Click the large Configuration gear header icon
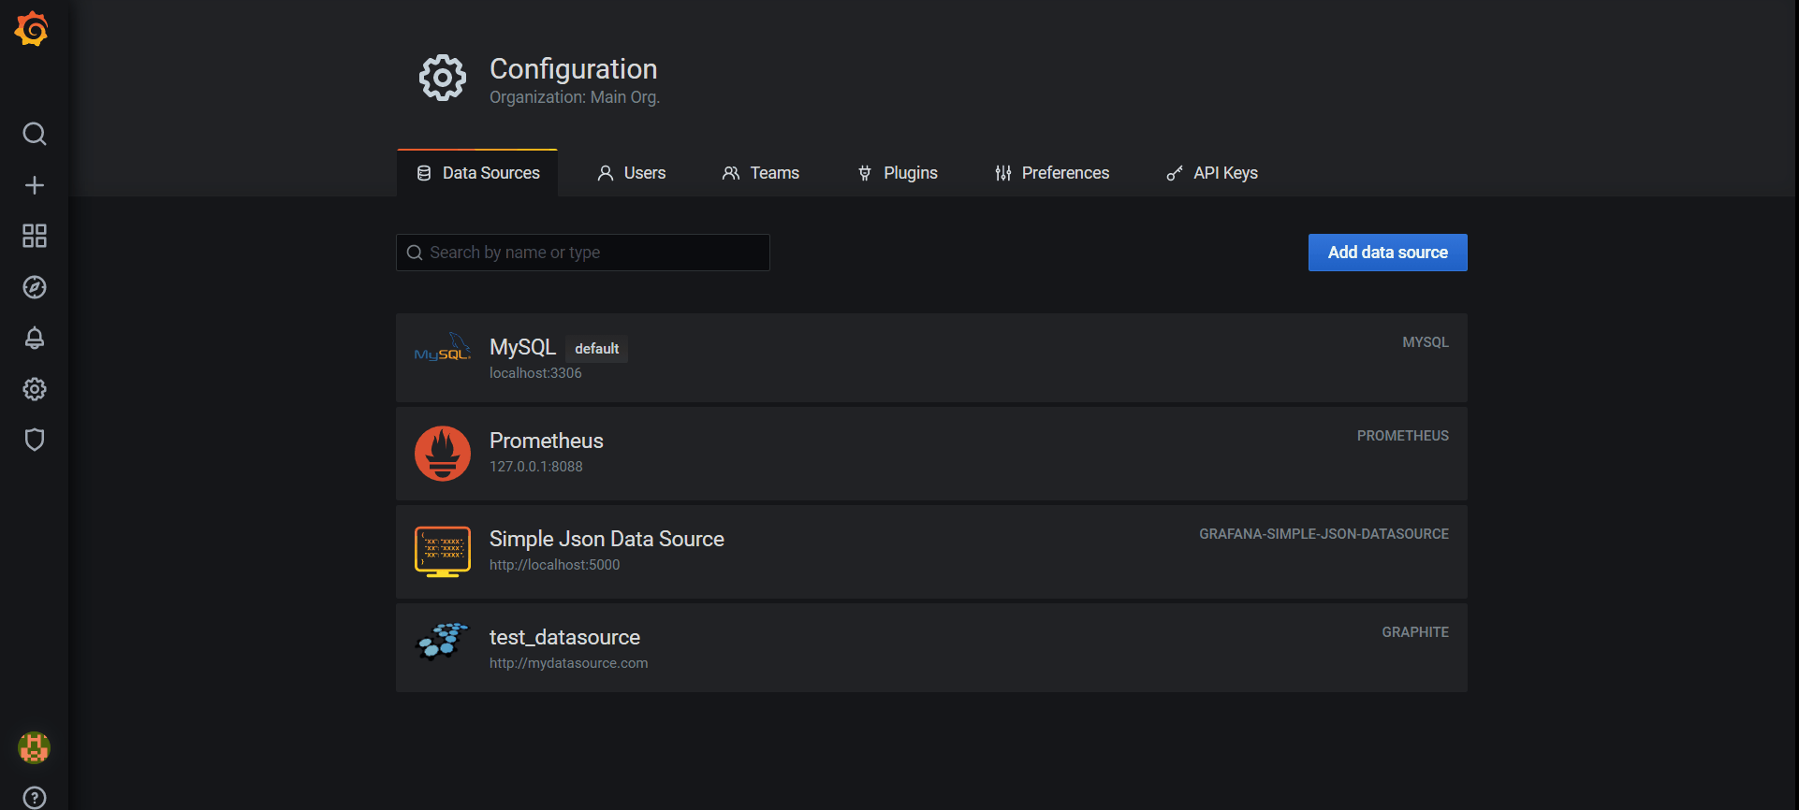The width and height of the screenshot is (1799, 810). click(x=443, y=78)
